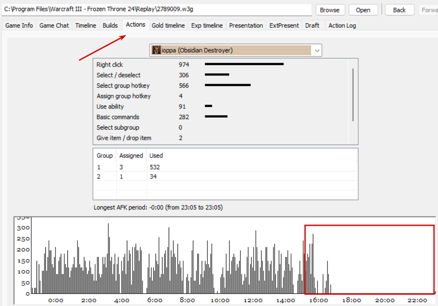438x306 pixels.
Task: View the Presentation tab
Action: pyautogui.click(x=246, y=26)
